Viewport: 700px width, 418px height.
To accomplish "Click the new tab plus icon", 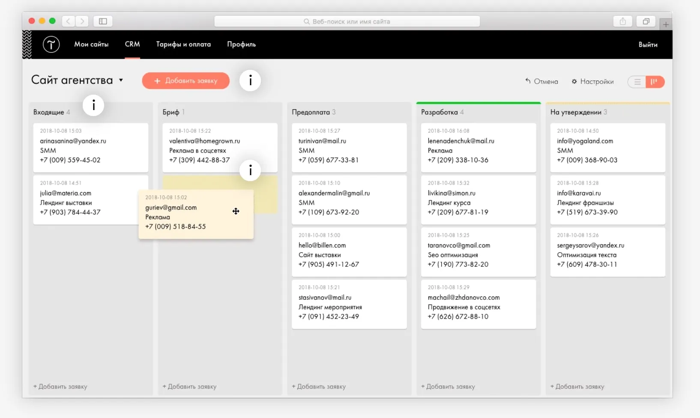I will [666, 24].
